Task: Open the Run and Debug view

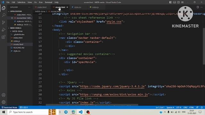Action: [x=4, y=30]
